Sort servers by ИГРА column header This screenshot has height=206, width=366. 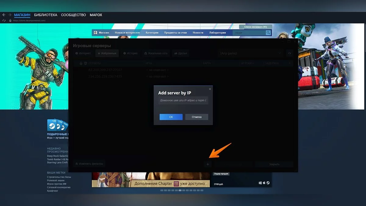coord(149,63)
